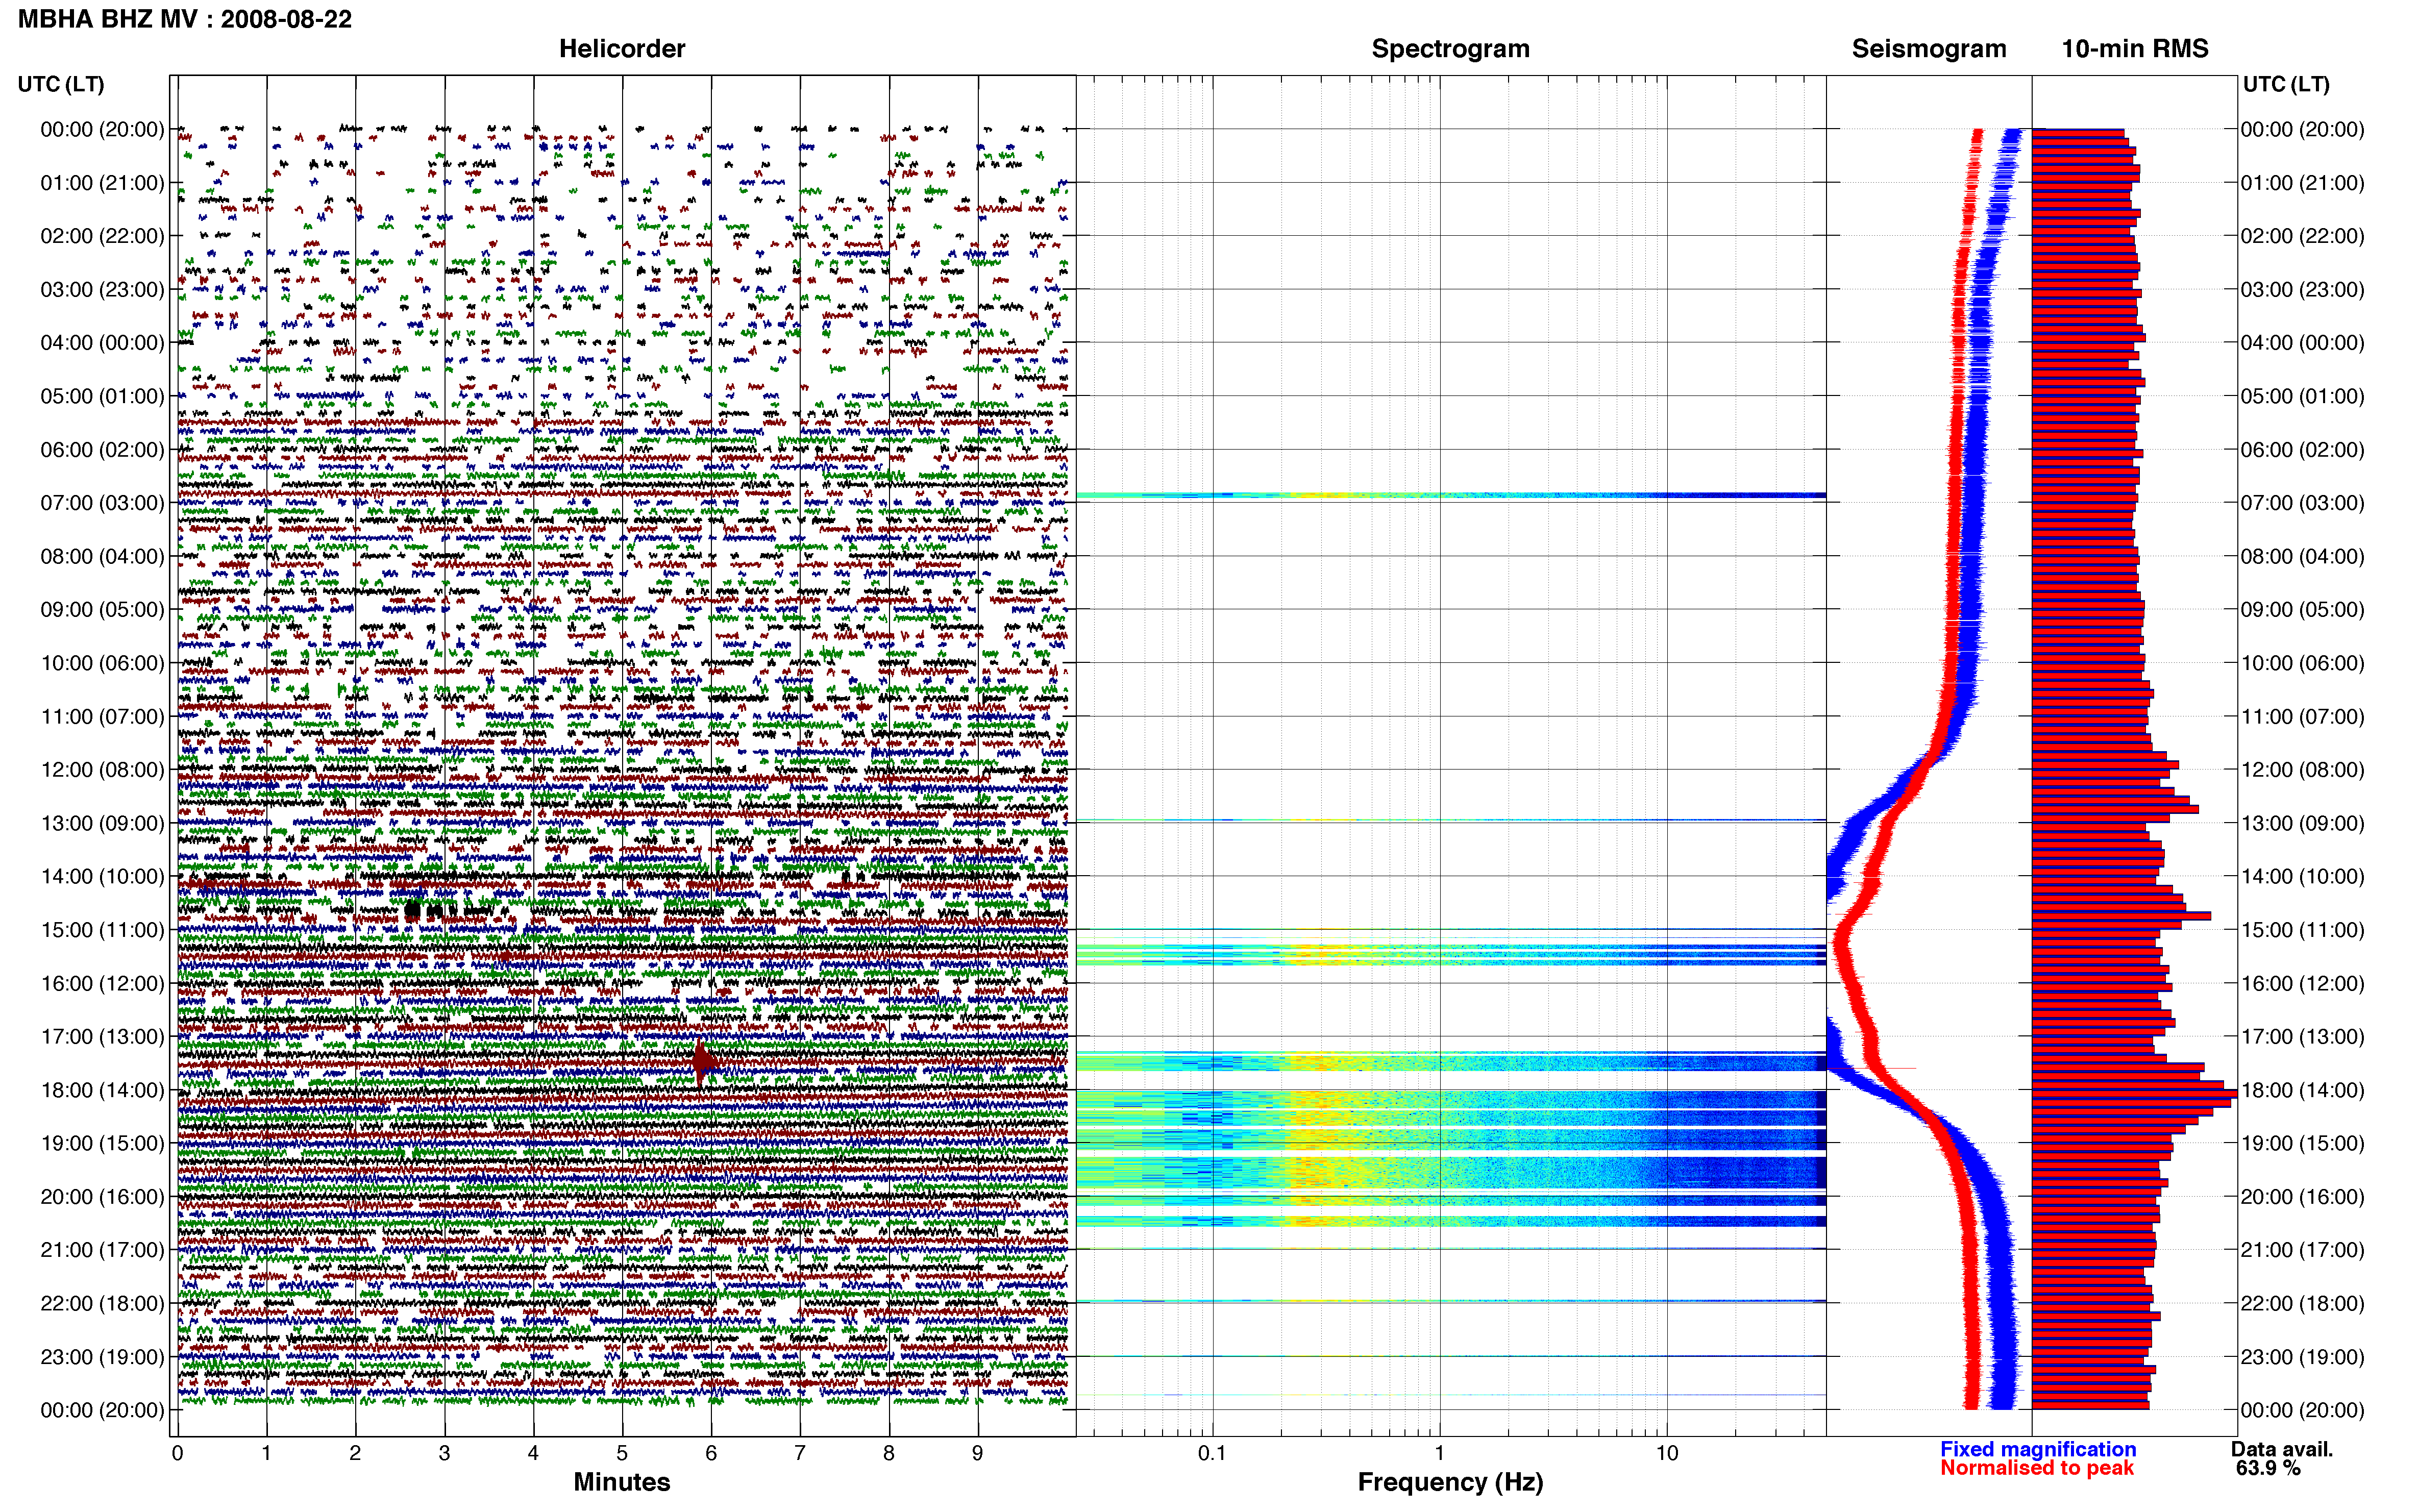This screenshot has height=1512, width=2419.
Task: Select the 'Helicorder' panel heading
Action: [x=622, y=48]
